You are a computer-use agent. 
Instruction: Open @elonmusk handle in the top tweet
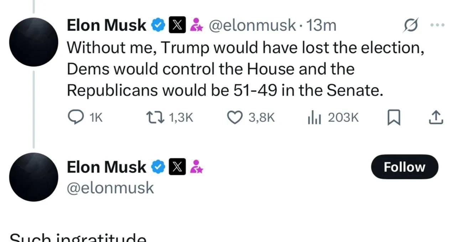(252, 25)
